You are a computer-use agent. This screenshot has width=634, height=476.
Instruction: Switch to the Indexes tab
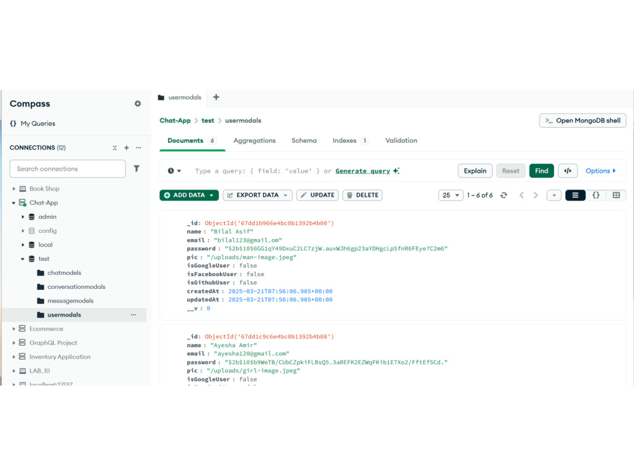(350, 140)
